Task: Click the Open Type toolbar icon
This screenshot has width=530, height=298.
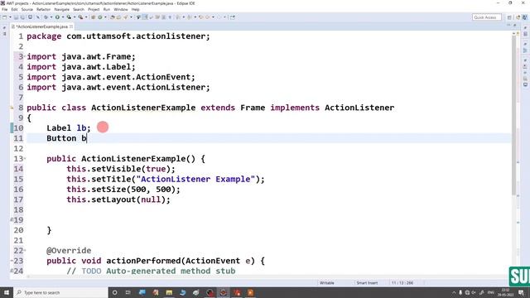Action: click(113, 17)
